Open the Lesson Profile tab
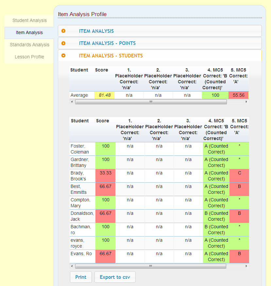The height and width of the screenshot is (286, 271). pos(29,57)
